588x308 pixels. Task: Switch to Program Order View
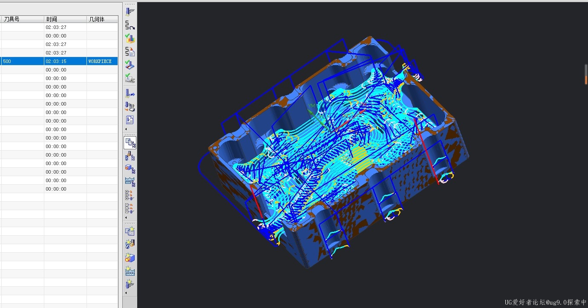(130, 143)
